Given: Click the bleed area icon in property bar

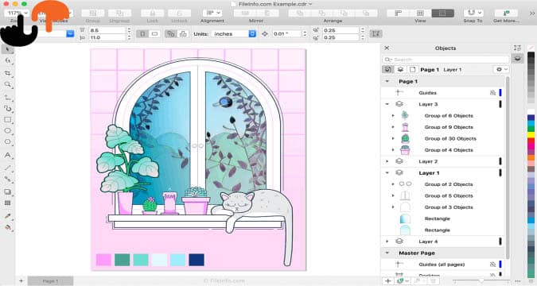Looking at the screenshot, I should tap(376, 33).
